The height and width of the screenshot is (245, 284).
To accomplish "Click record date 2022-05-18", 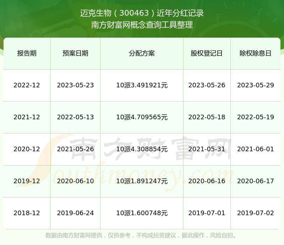I will (x=207, y=117).
